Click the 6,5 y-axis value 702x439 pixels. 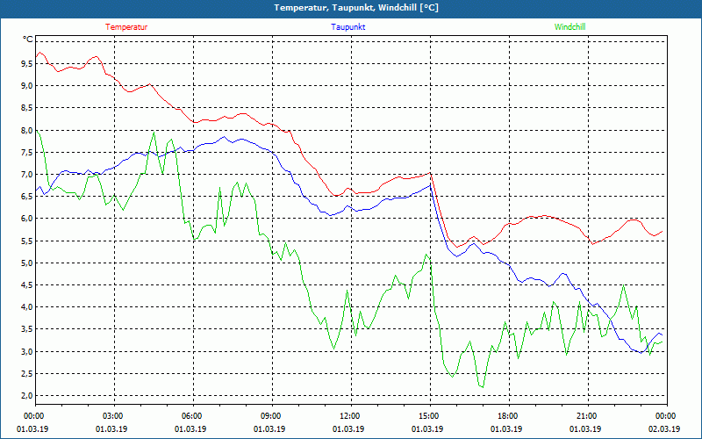click(x=27, y=196)
